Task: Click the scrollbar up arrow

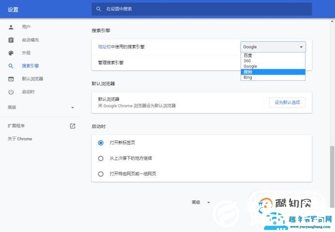Action: [332, 21]
